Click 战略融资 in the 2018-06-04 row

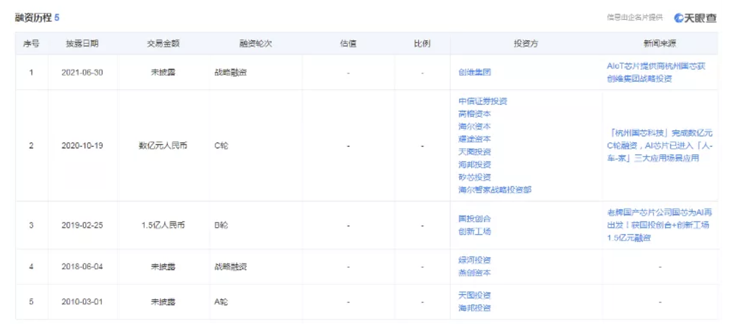(x=231, y=267)
